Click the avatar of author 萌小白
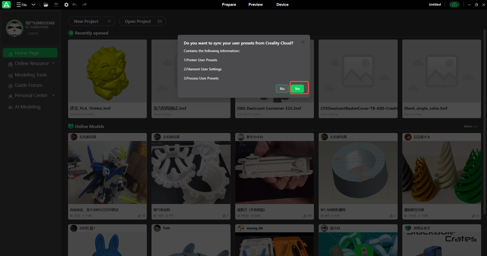The width and height of the screenshot is (487, 256). (x=324, y=228)
